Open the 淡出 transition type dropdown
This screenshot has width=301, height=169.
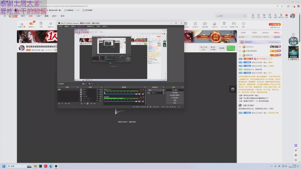[155, 90]
